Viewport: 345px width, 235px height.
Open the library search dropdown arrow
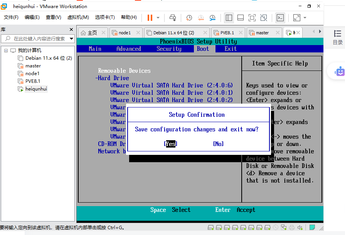72,39
